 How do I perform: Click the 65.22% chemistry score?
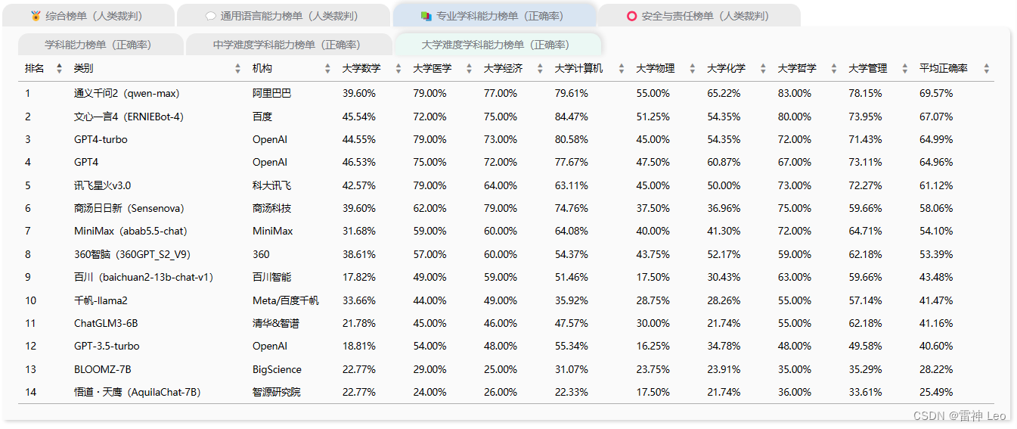(724, 93)
